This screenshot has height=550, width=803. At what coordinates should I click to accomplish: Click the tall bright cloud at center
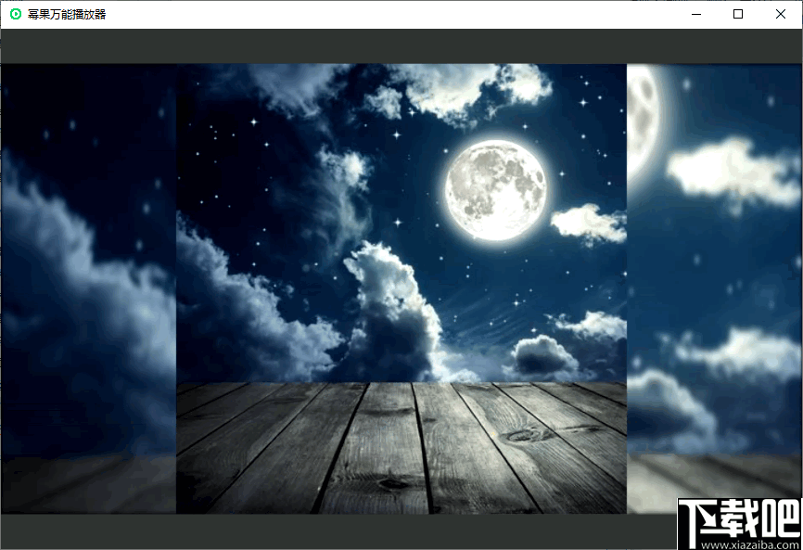point(394,307)
